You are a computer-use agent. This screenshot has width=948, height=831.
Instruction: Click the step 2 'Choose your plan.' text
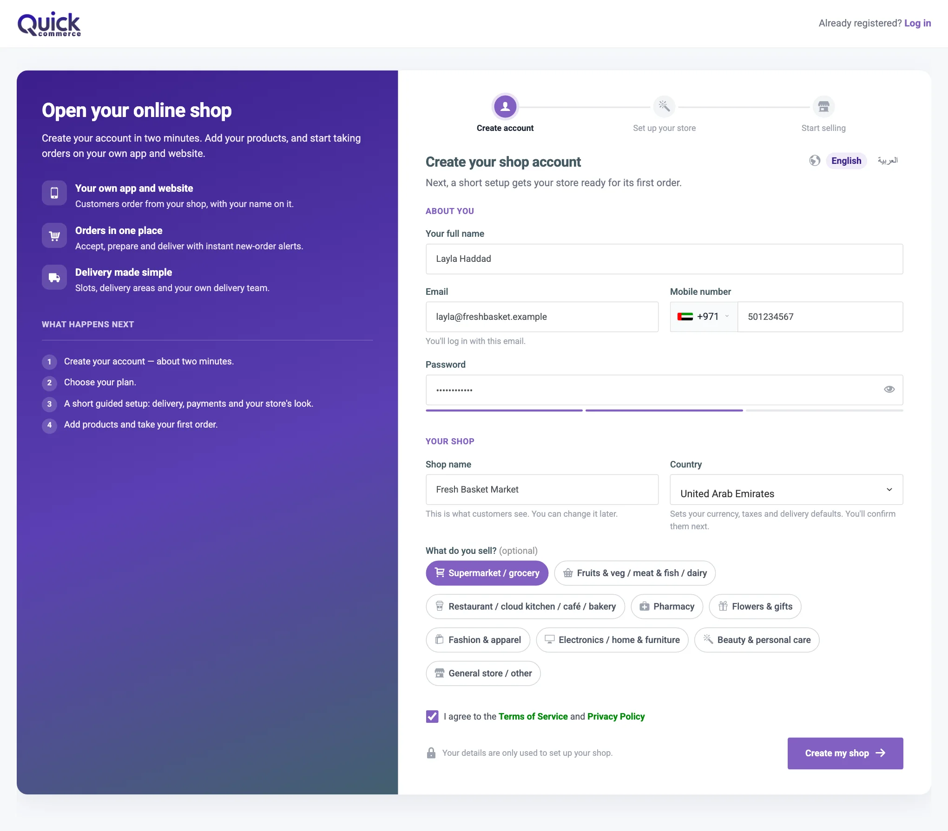[100, 382]
